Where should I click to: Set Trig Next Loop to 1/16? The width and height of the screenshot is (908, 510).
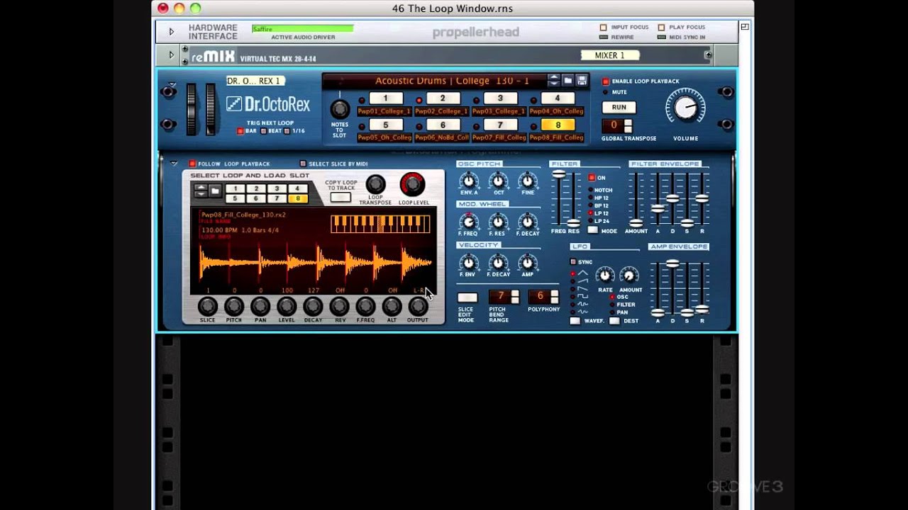pyautogui.click(x=287, y=131)
